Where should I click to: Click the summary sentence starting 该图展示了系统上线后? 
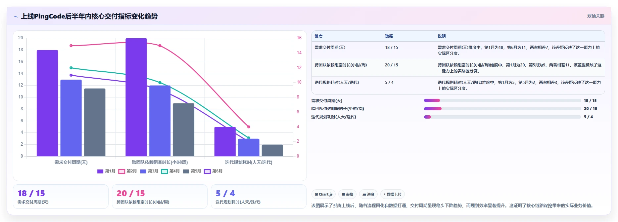tap(453, 205)
